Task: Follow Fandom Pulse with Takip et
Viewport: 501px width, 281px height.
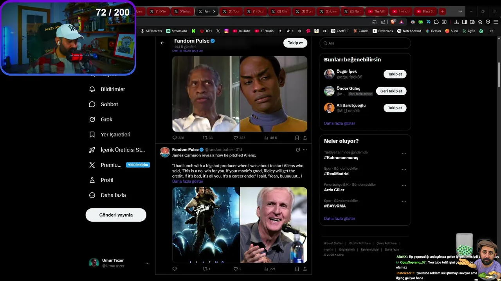Action: pos(295,43)
